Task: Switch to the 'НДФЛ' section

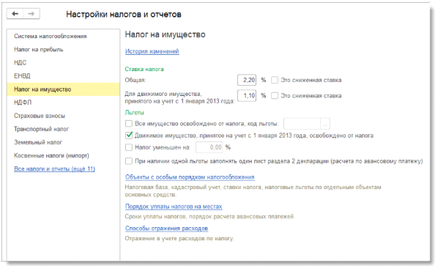Action: [x=23, y=103]
